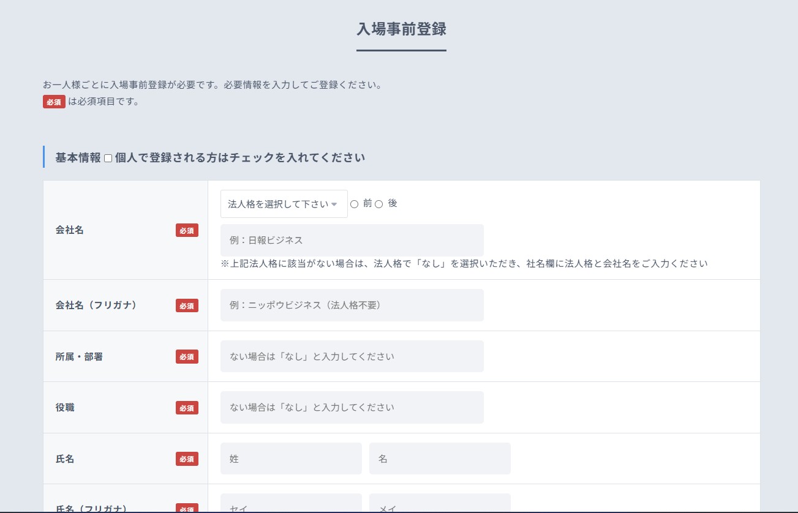
Task: Click the 必須 badge beside 所属・部署
Action: click(187, 356)
